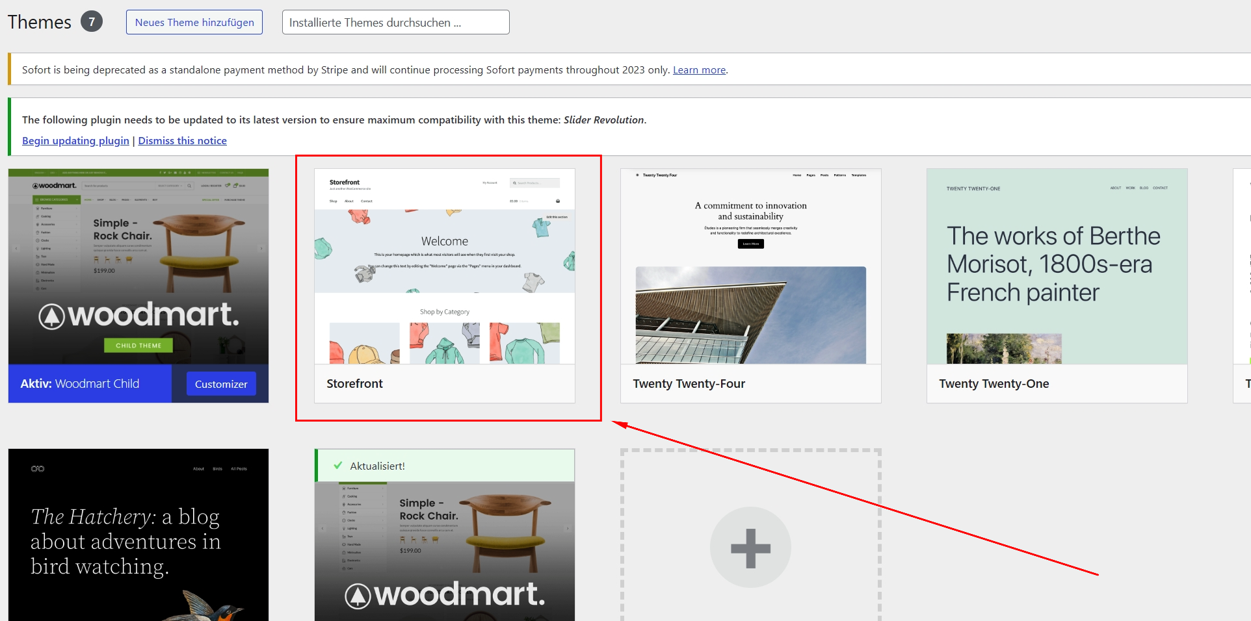Viewport: 1251px width, 621px height.
Task: Click 'Dismiss this notice' link
Action: tap(182, 140)
